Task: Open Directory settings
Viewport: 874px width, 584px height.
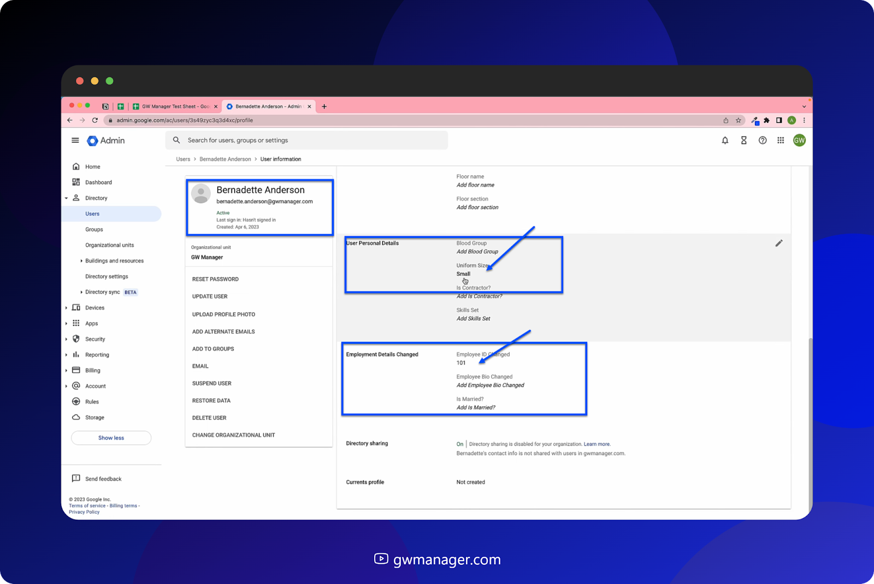Action: pyautogui.click(x=107, y=277)
